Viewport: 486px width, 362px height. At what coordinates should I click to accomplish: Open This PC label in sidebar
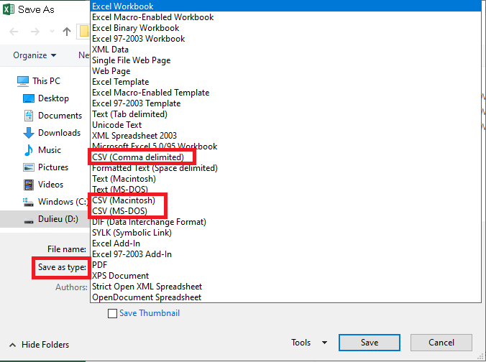[47, 81]
